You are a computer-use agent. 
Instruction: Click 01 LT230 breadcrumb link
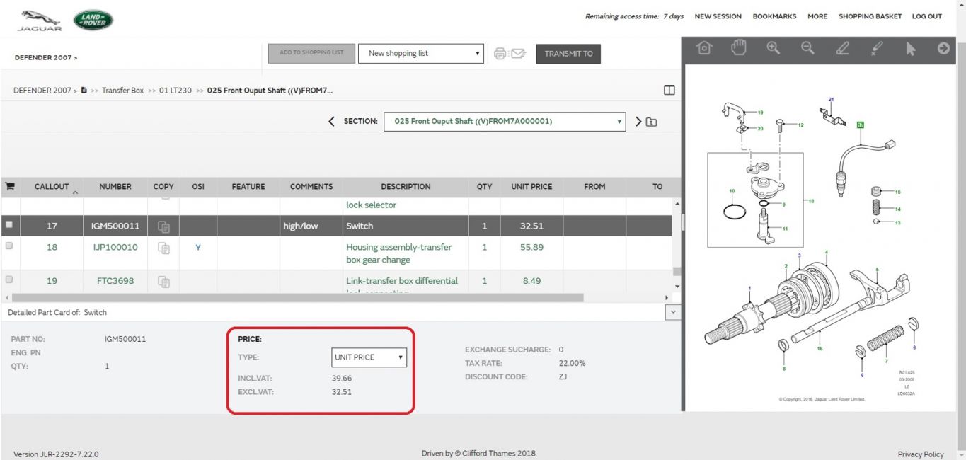(176, 91)
